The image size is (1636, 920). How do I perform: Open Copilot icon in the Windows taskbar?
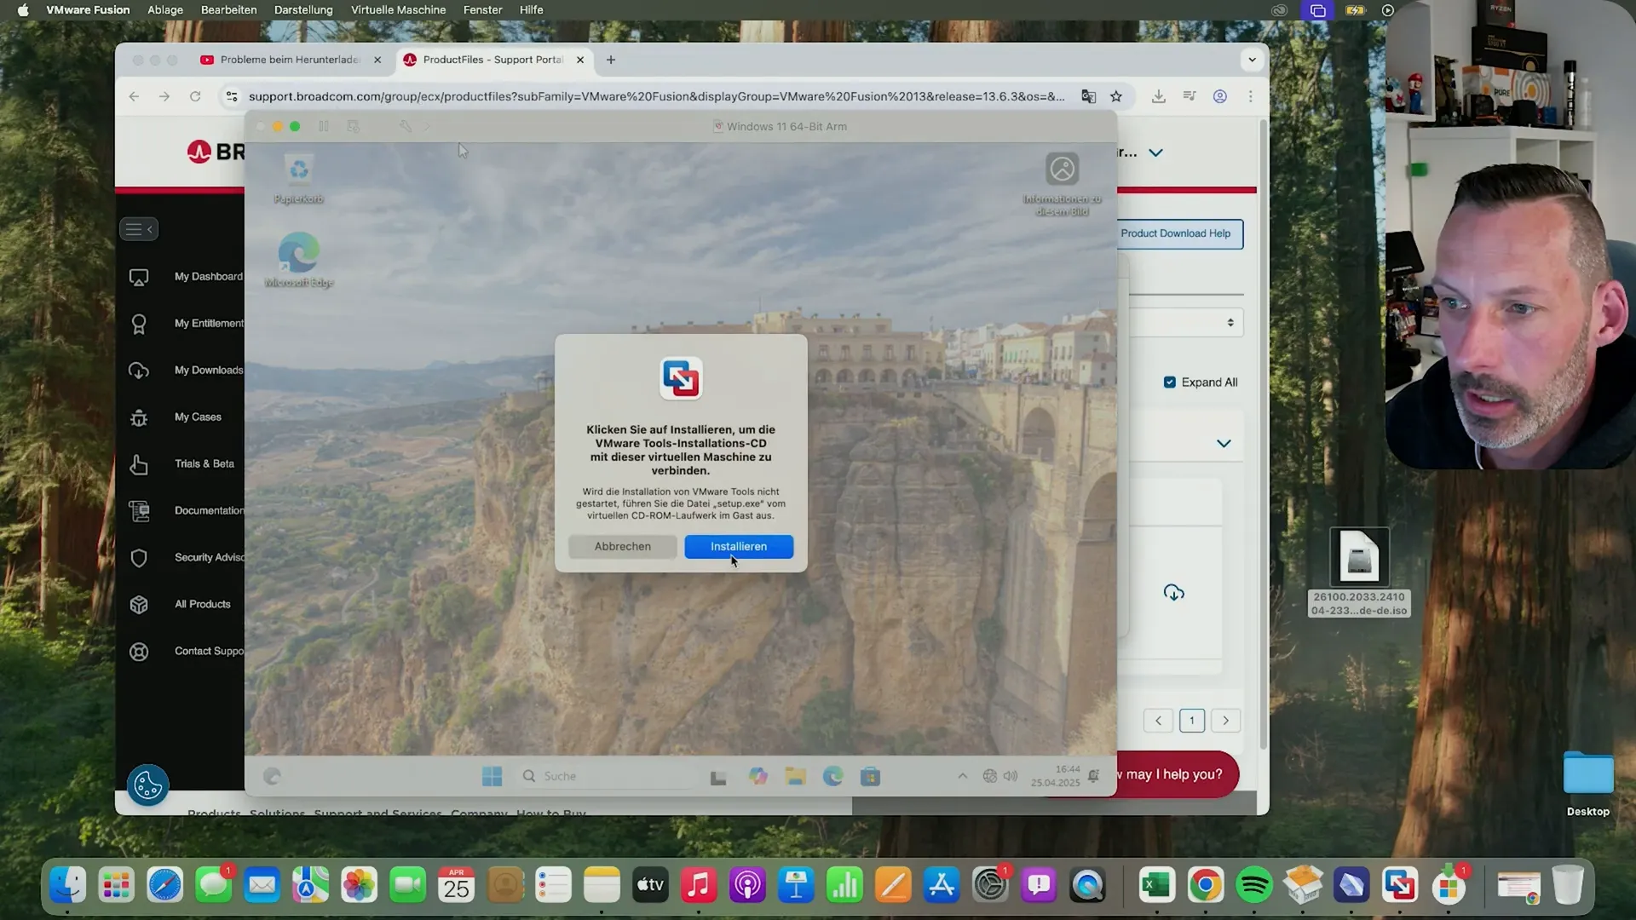click(758, 776)
